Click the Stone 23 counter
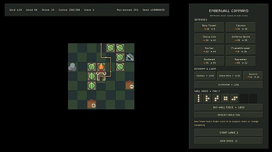 coord(48,10)
